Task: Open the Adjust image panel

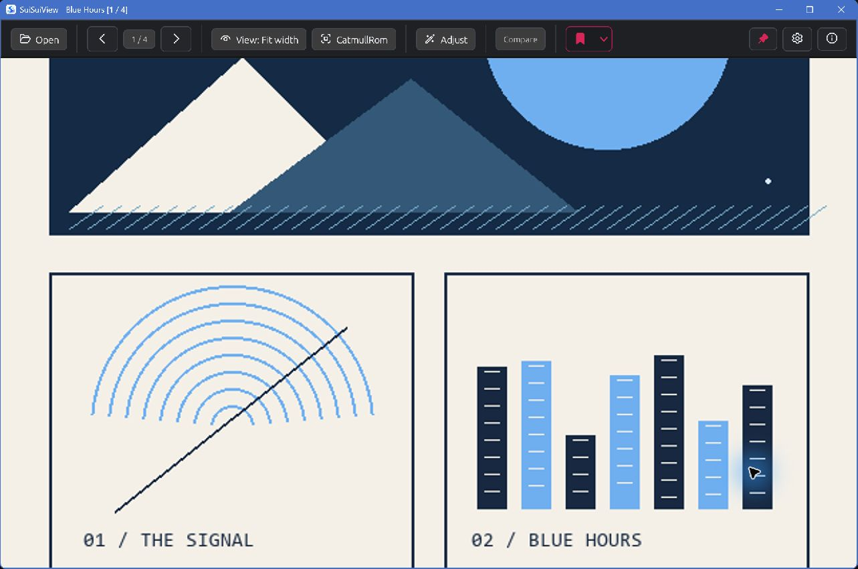Action: (445, 39)
